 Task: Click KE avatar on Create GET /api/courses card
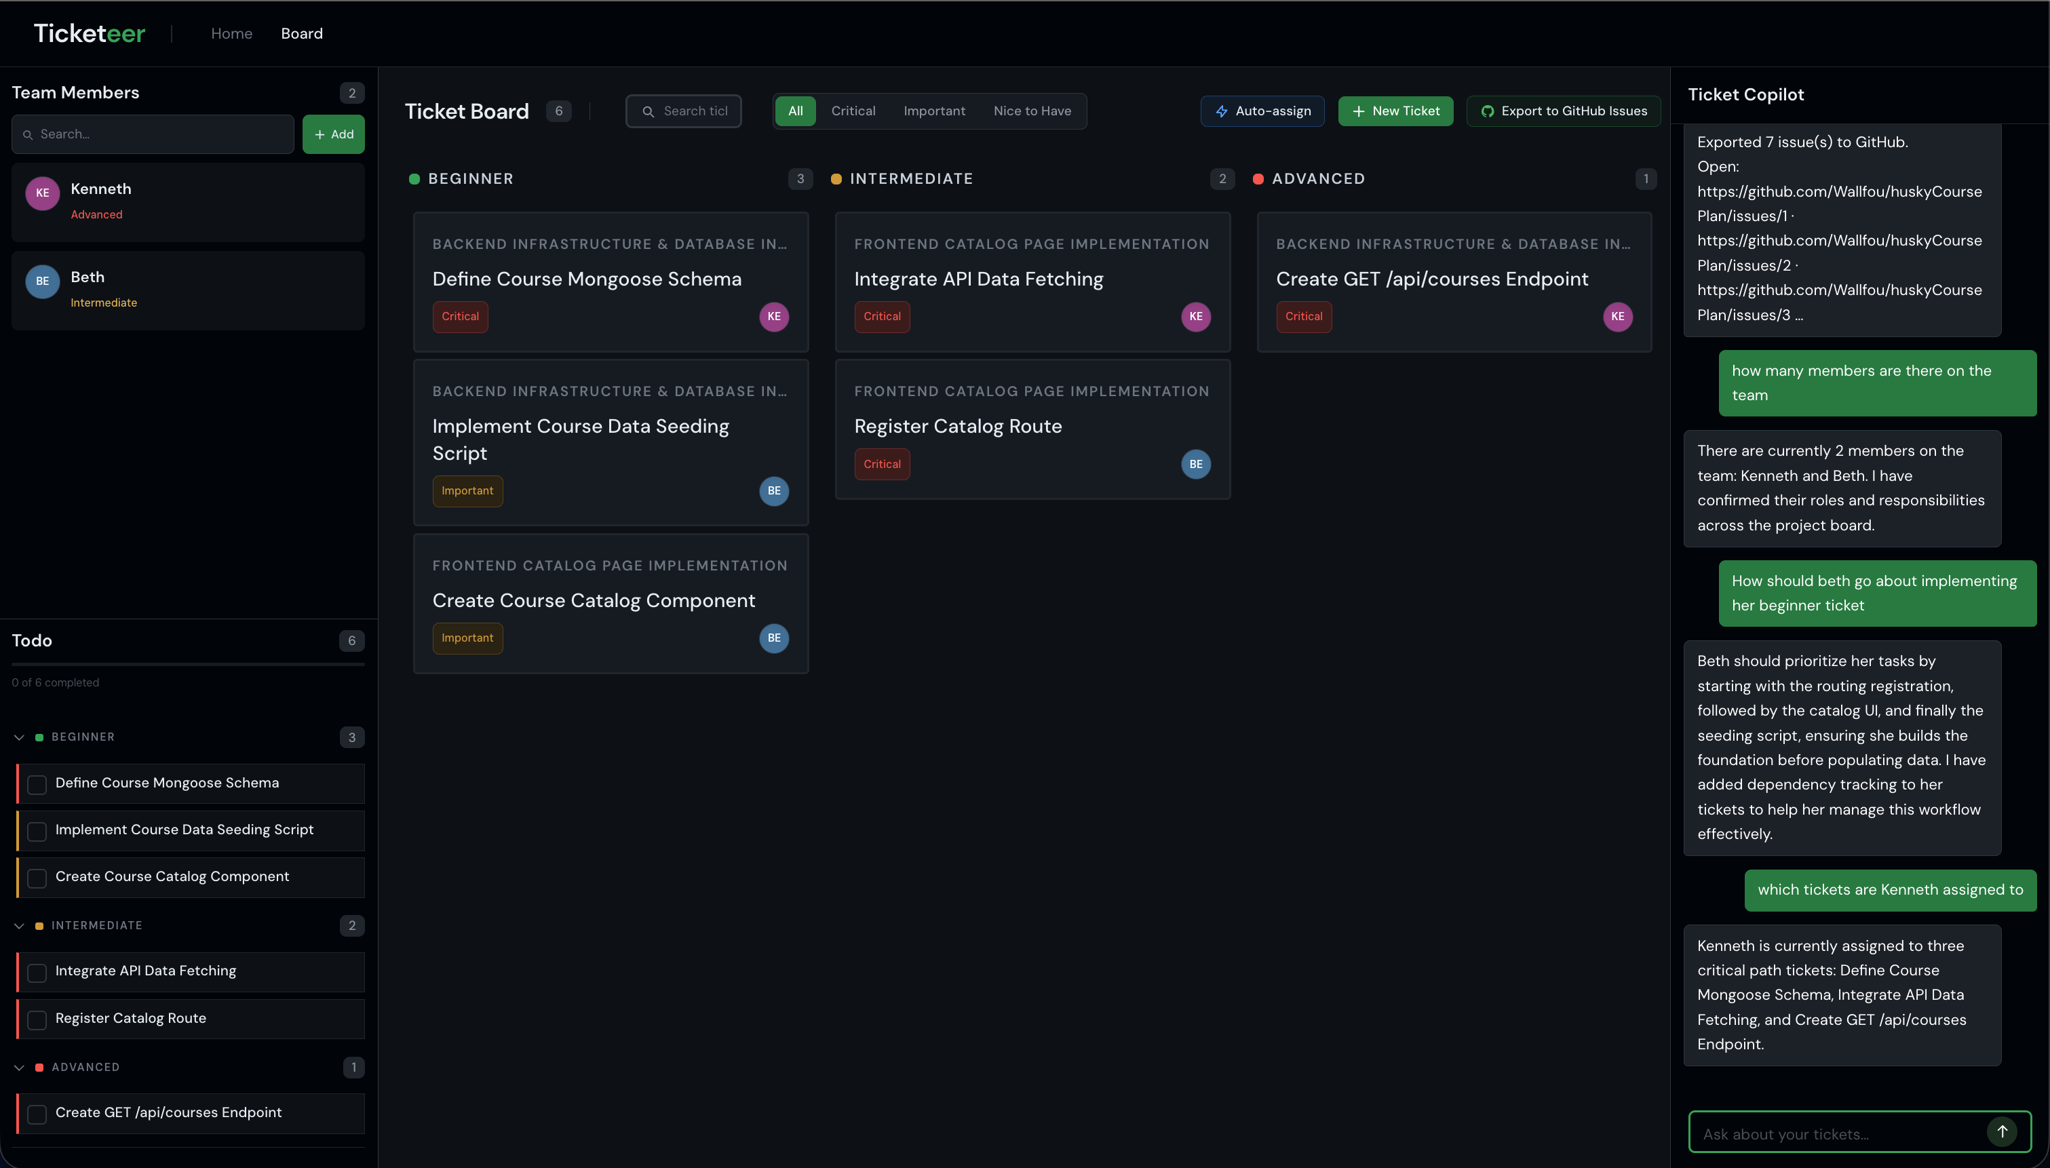[x=1617, y=316]
